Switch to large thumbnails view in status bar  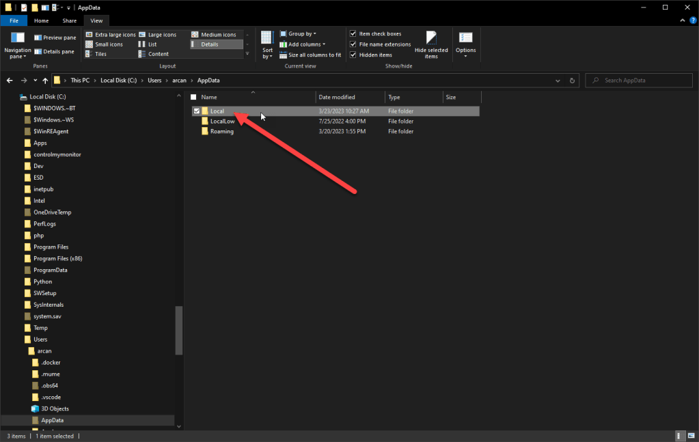[x=690, y=436]
